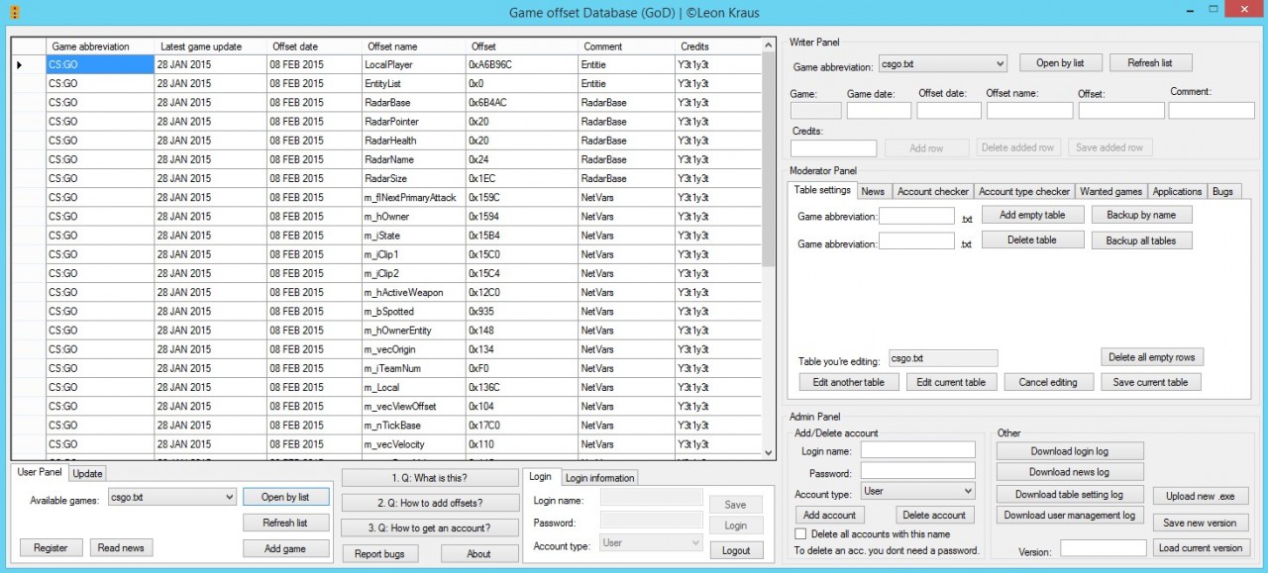Screen dimensions: 1268x573
Task: Open '1. Q: What is this?' help
Action: click(430, 478)
